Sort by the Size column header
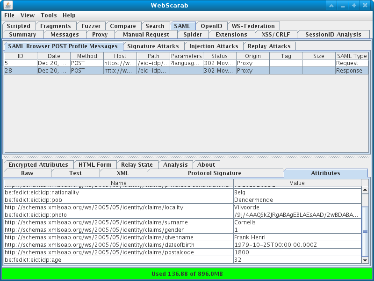Viewport: 374px width, 281px height. tap(319, 56)
